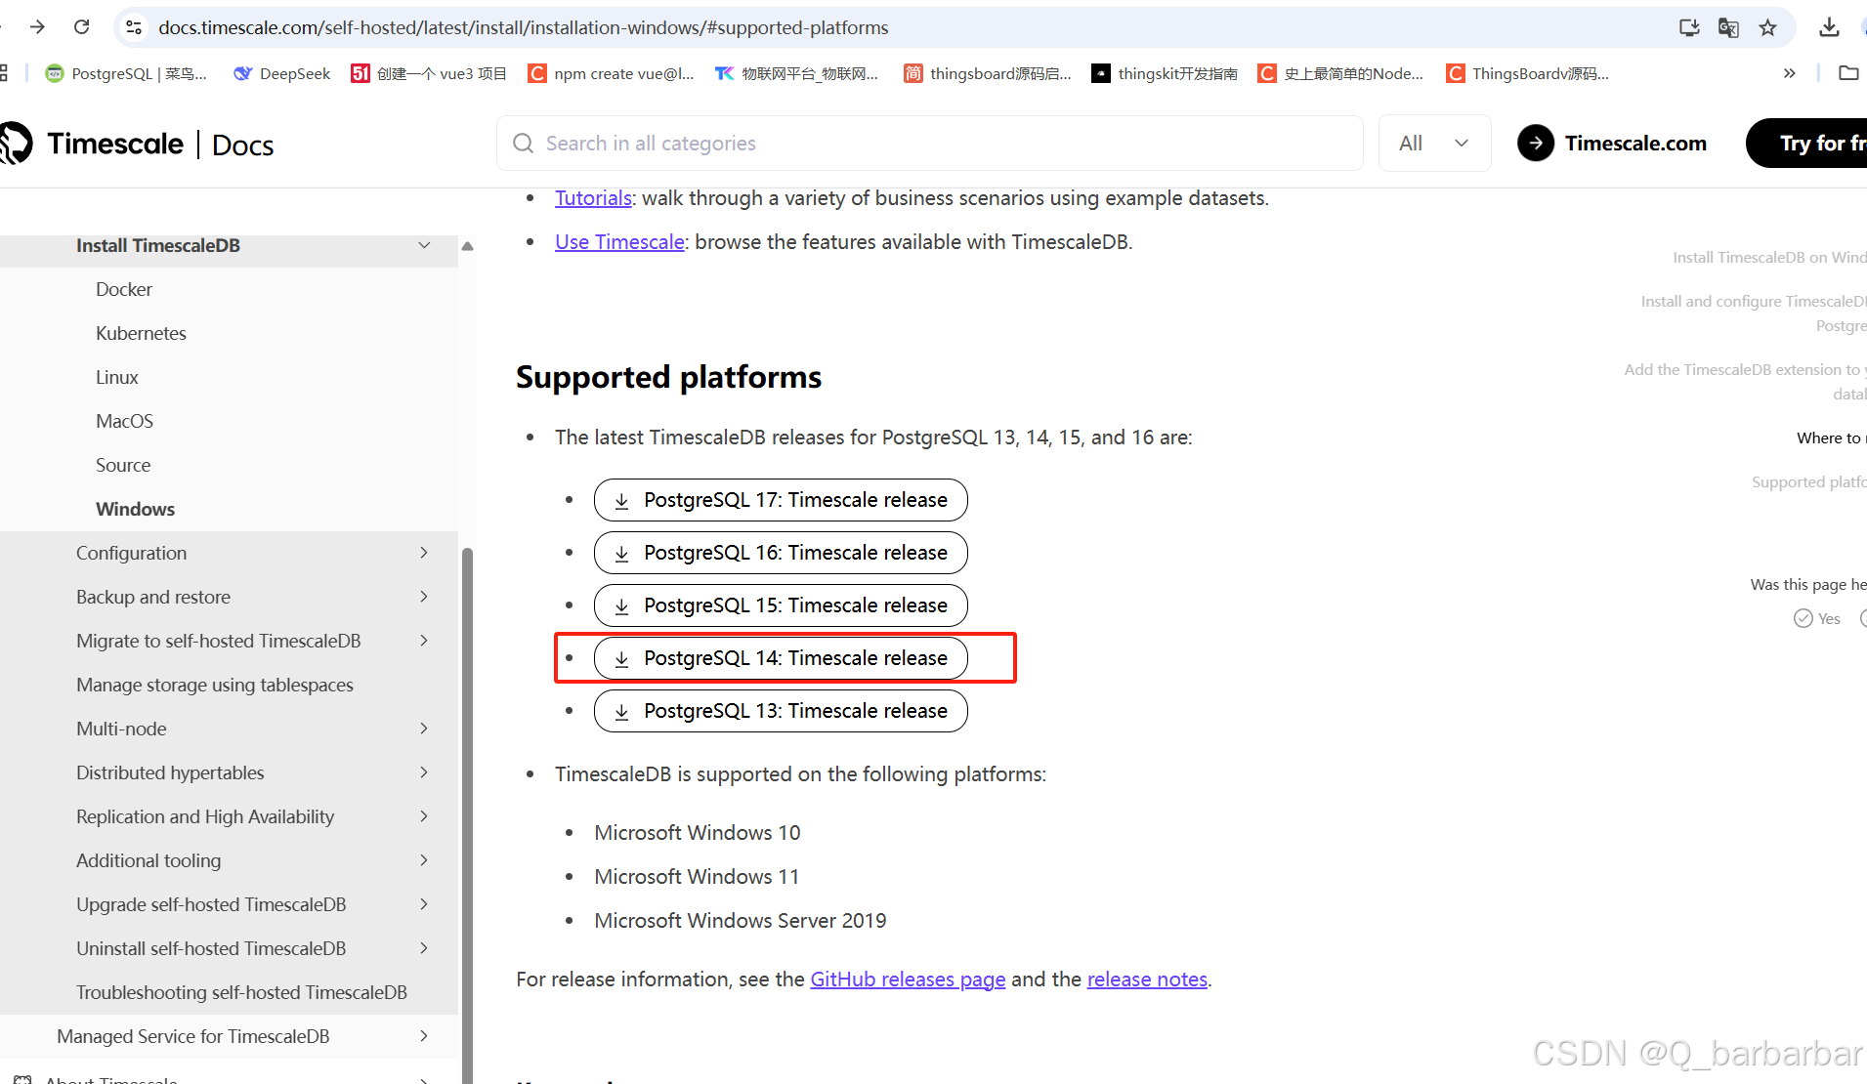Expand Upgrade self-hosted TimescaleDB

click(x=424, y=904)
